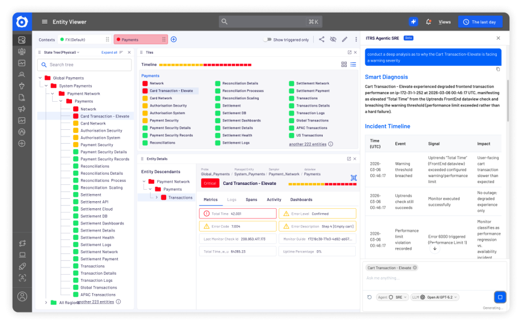Switch Tiles to list view
The width and height of the screenshot is (522, 325).
(353, 65)
